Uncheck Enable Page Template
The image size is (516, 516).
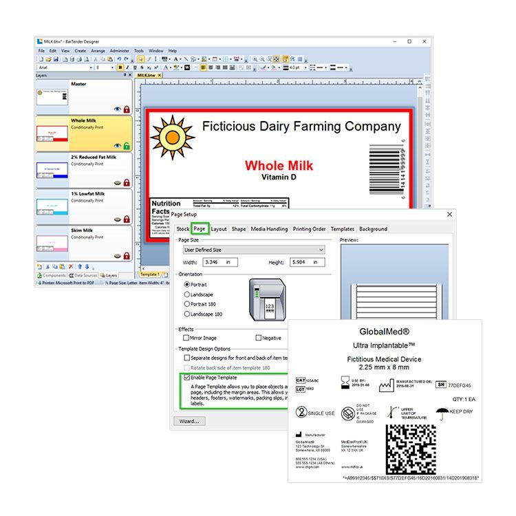(186, 377)
